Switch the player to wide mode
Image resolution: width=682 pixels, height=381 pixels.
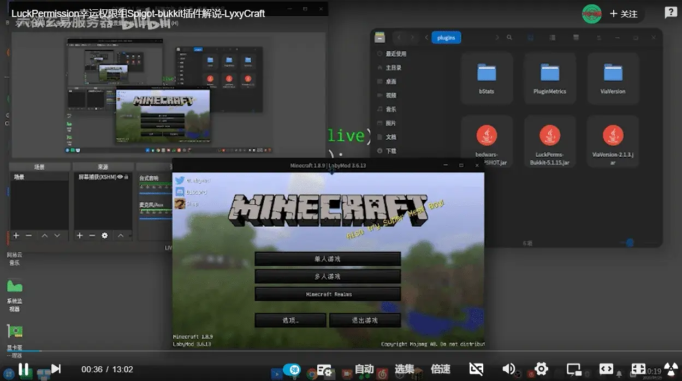point(606,370)
